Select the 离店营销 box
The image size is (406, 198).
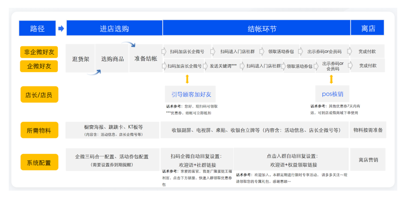pyautogui.click(x=368, y=160)
